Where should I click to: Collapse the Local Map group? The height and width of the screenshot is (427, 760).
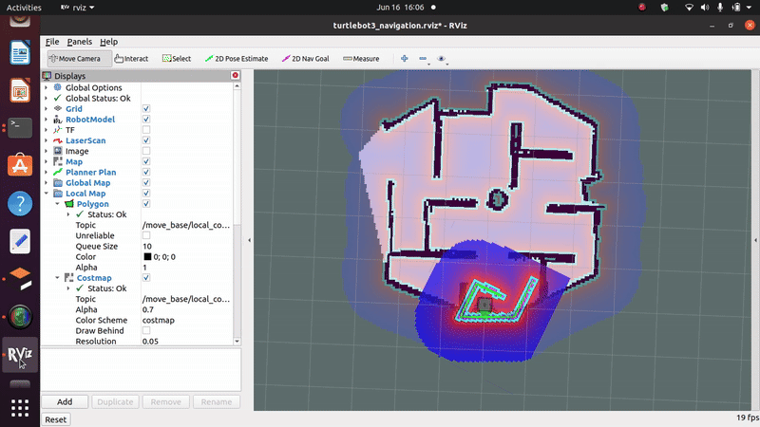(x=46, y=194)
